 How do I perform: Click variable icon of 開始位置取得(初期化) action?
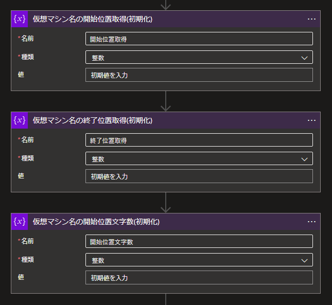20,19
